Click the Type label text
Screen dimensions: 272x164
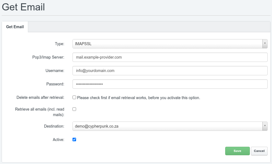point(59,44)
